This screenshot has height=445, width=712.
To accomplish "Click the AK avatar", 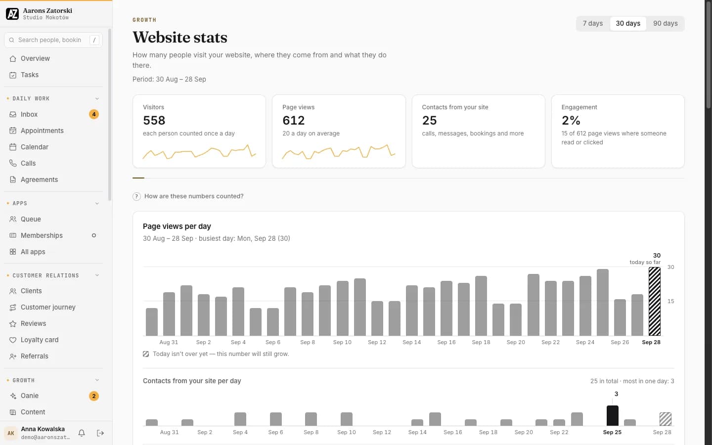I will click(11, 433).
